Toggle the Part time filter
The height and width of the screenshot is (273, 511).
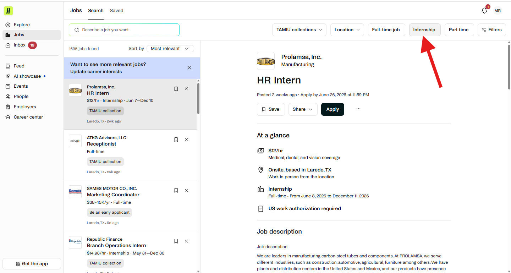point(459,30)
